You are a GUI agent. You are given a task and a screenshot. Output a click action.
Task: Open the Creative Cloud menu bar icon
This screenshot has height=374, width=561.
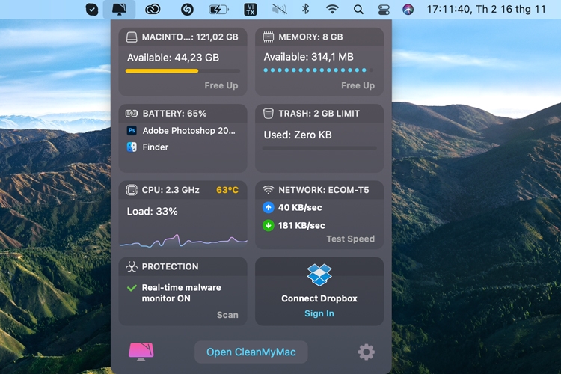tap(153, 9)
